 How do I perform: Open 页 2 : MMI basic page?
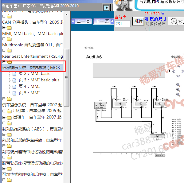coord(34,74)
